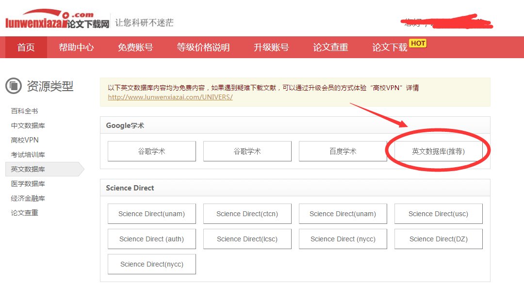
Task: Select the Science Direct(DZ) button
Action: pyautogui.click(x=439, y=239)
